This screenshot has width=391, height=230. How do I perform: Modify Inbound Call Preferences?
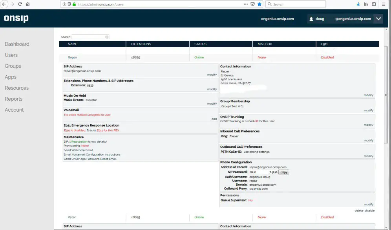(368, 140)
